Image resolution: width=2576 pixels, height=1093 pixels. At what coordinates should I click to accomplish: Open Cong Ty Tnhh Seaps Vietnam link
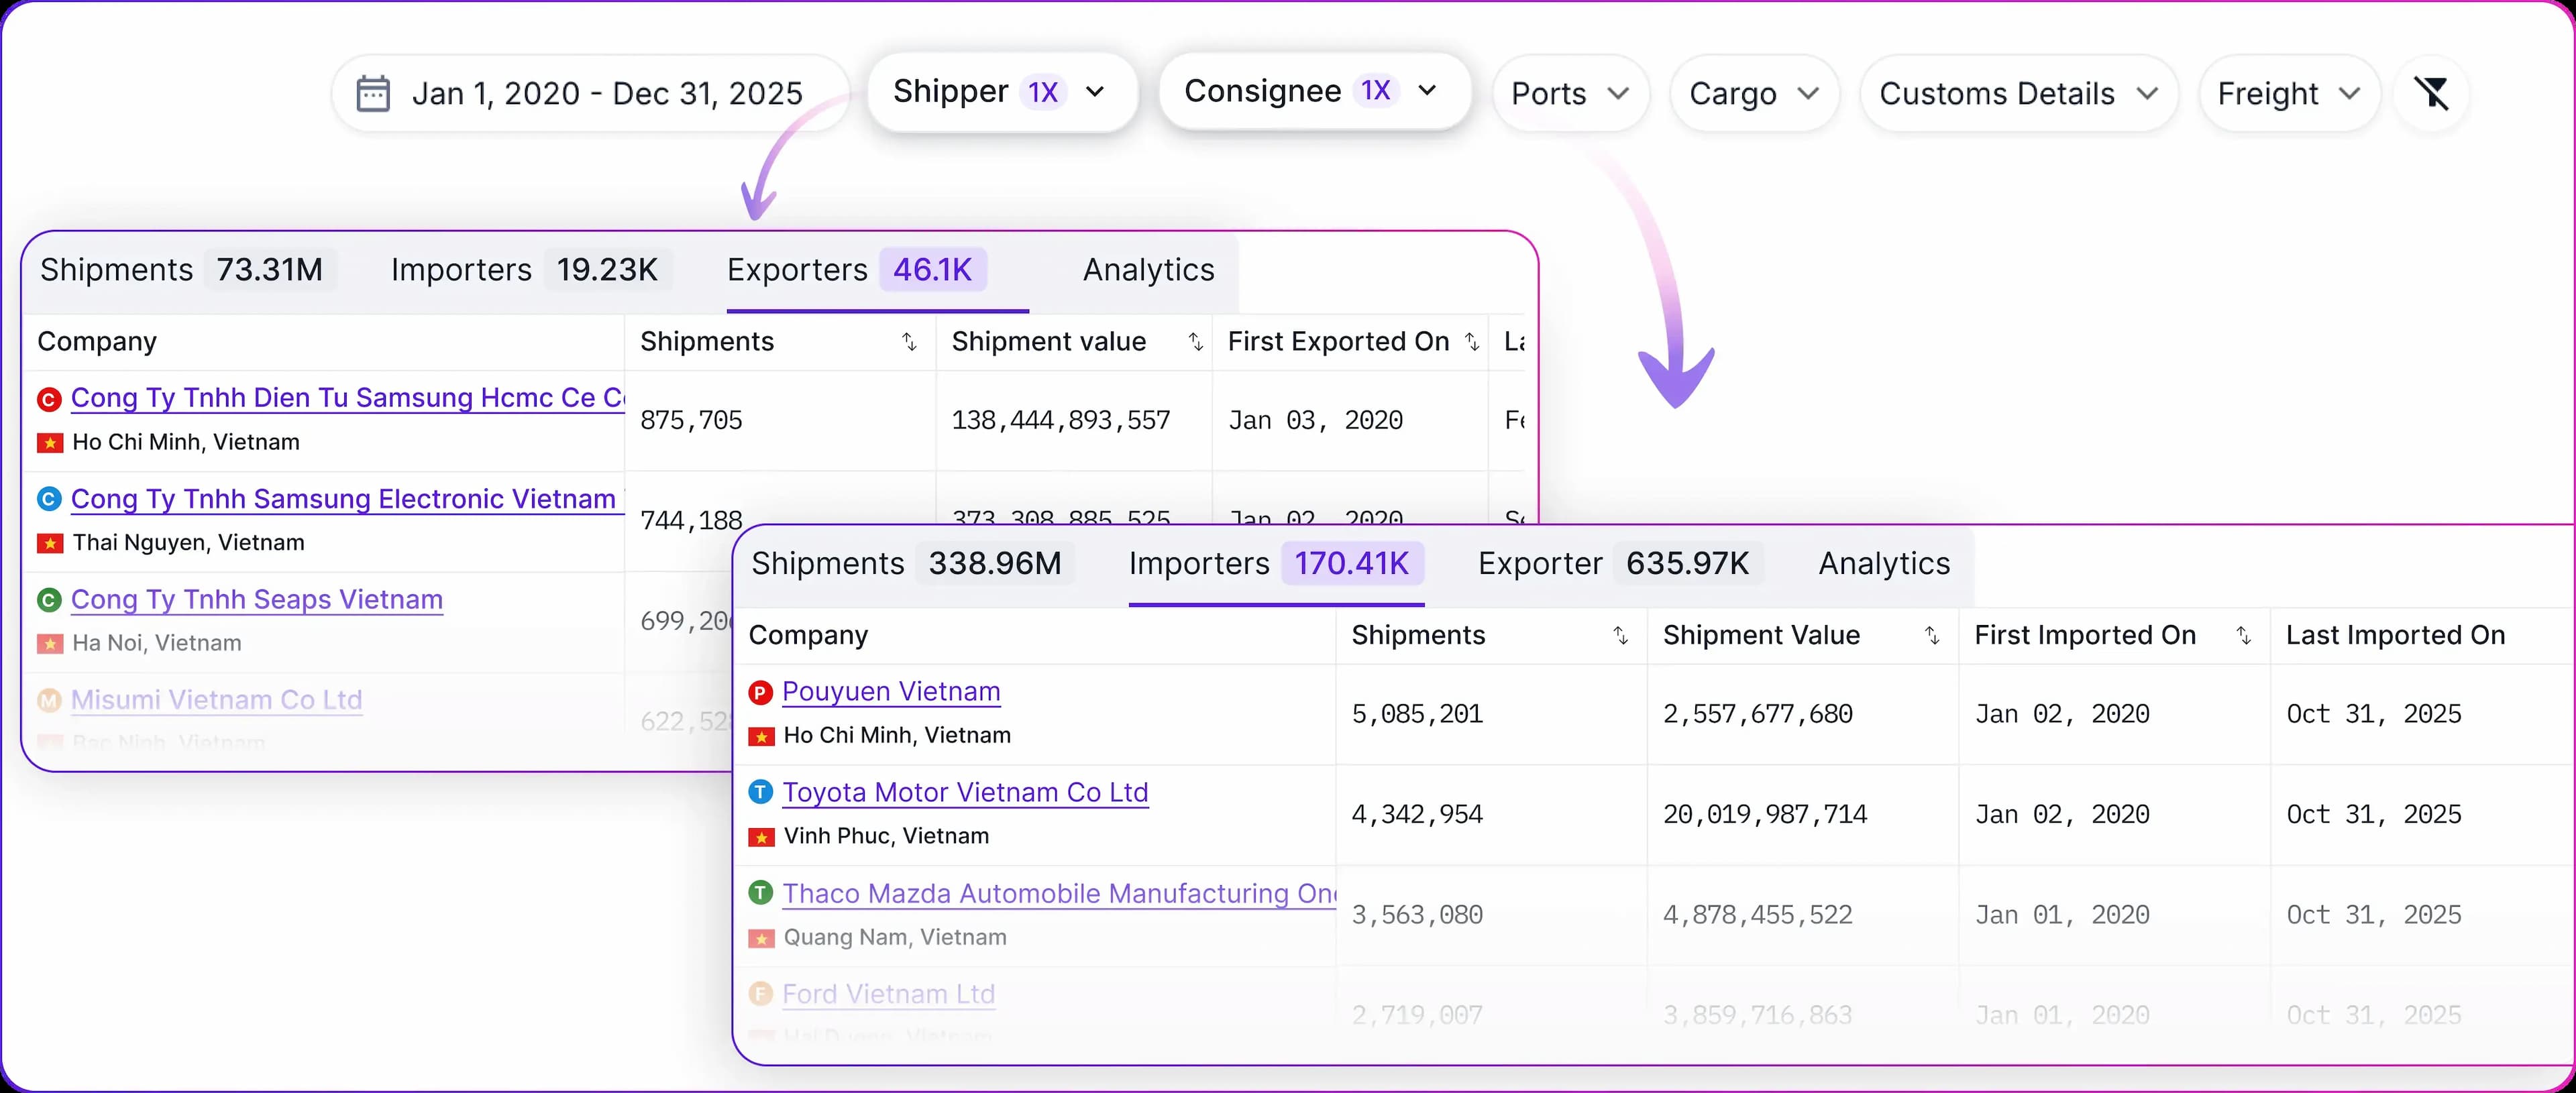coord(257,600)
